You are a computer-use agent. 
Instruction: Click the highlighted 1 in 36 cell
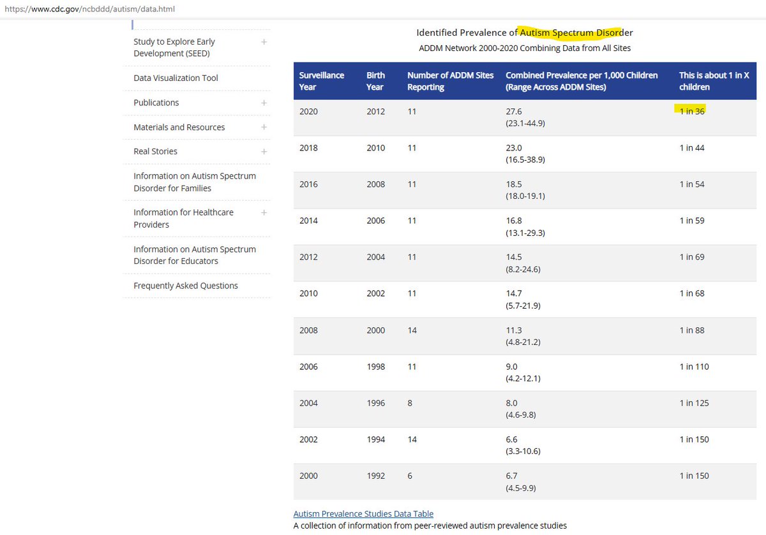pyautogui.click(x=692, y=112)
